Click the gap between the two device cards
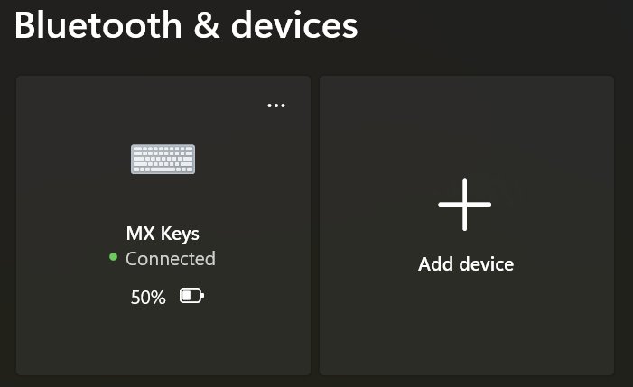 click(x=315, y=225)
